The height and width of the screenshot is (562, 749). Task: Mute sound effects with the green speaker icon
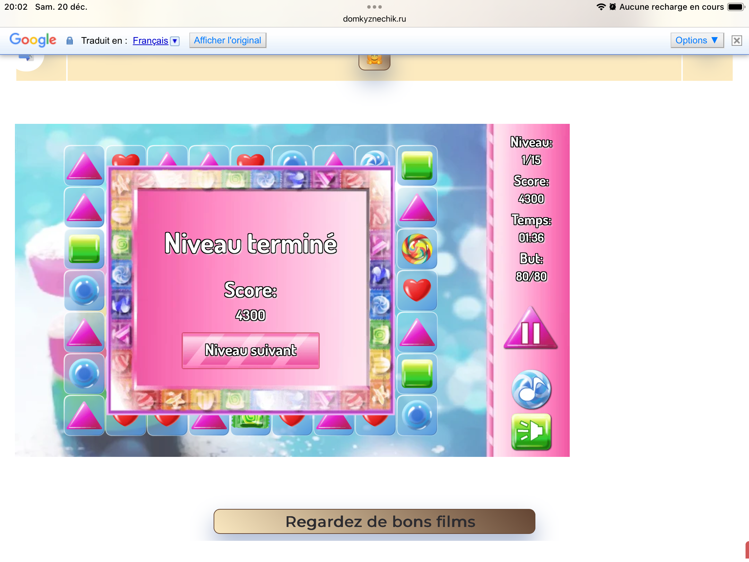[x=531, y=432]
